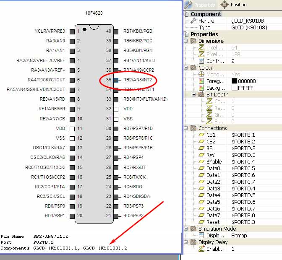Collapse the Display Delay group
This screenshot has height=260, width=282.
tap(186, 242)
